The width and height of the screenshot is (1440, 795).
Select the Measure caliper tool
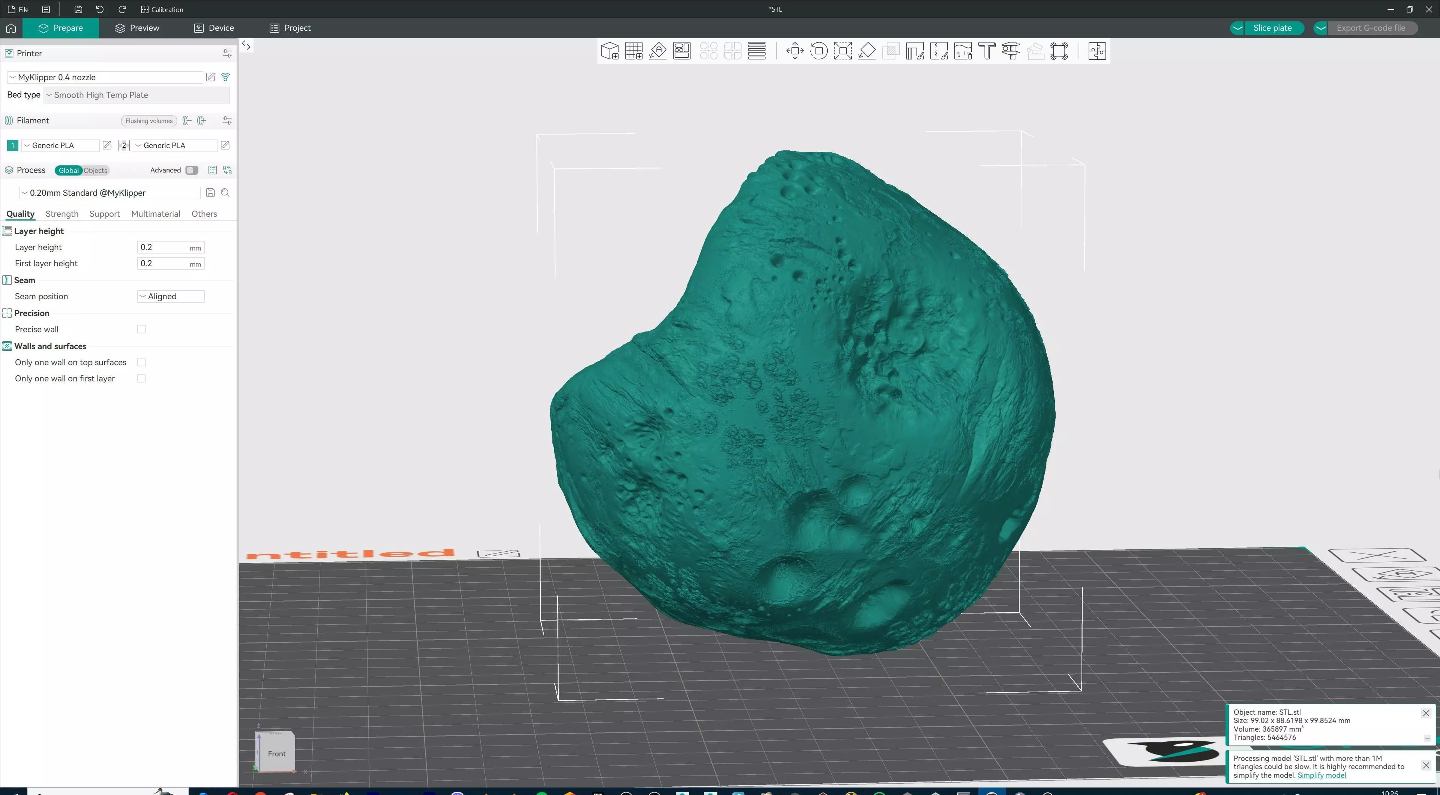(x=1011, y=51)
